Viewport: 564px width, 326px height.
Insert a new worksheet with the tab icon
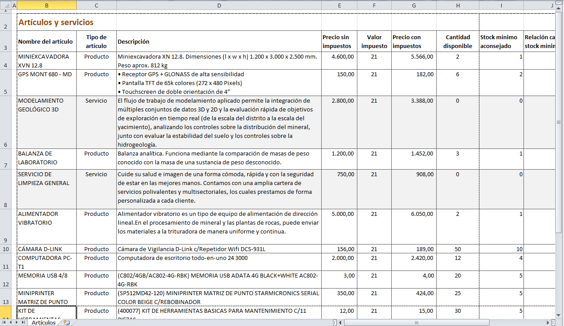[67, 322]
